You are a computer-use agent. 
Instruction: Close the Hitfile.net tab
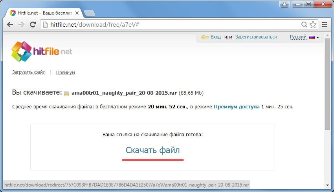[x=77, y=13]
